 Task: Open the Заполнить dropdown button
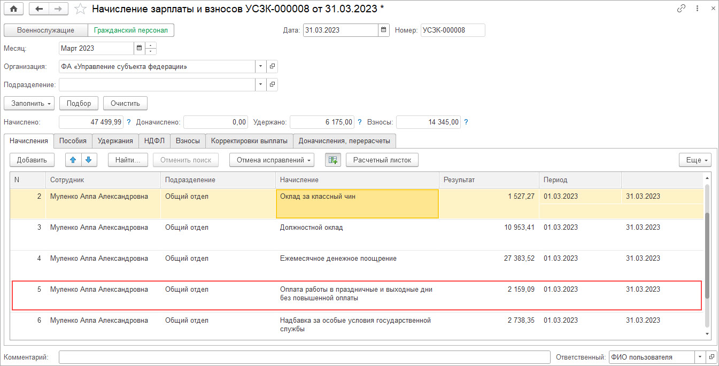pos(29,103)
